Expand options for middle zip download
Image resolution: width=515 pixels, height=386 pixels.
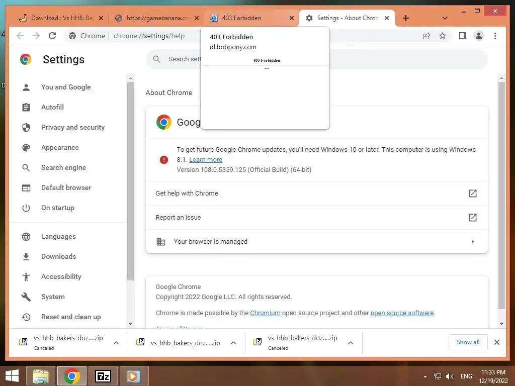[233, 343]
